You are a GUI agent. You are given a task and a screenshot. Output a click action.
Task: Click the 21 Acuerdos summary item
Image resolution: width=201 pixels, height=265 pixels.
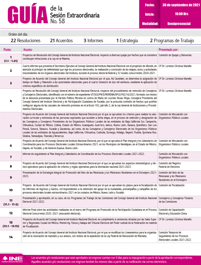tap(61, 41)
